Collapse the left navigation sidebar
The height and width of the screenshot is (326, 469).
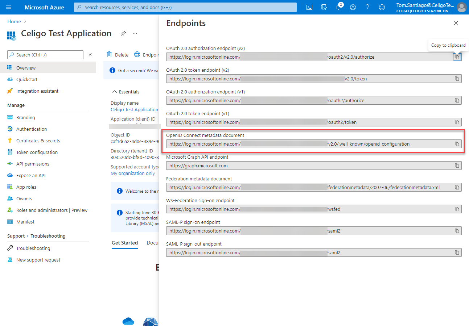click(90, 55)
